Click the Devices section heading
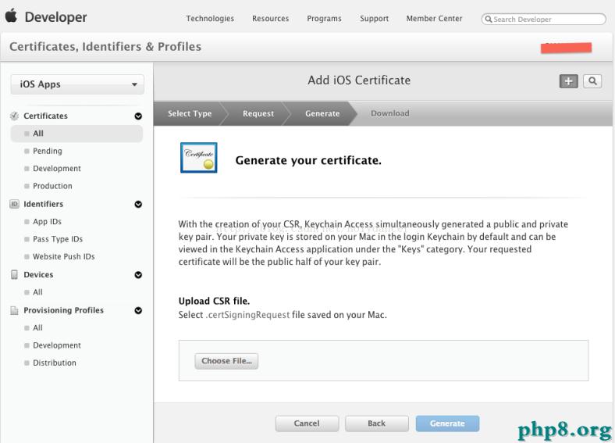The height and width of the screenshot is (443, 615). pyautogui.click(x=38, y=274)
